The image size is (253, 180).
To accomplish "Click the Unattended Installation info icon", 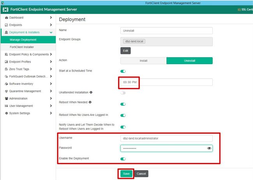I will pos(91,92).
